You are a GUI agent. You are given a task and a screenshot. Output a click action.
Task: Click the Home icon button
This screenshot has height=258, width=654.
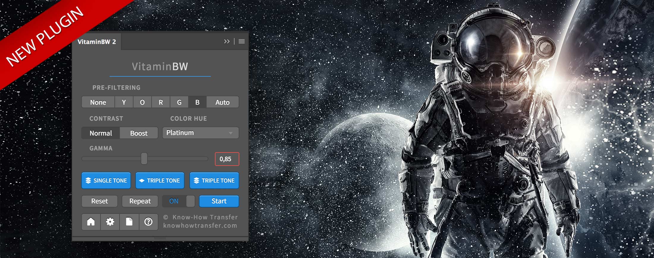[91, 222]
